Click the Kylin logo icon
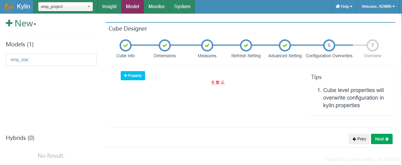The width and height of the screenshot is (402, 165). (x=9, y=6)
